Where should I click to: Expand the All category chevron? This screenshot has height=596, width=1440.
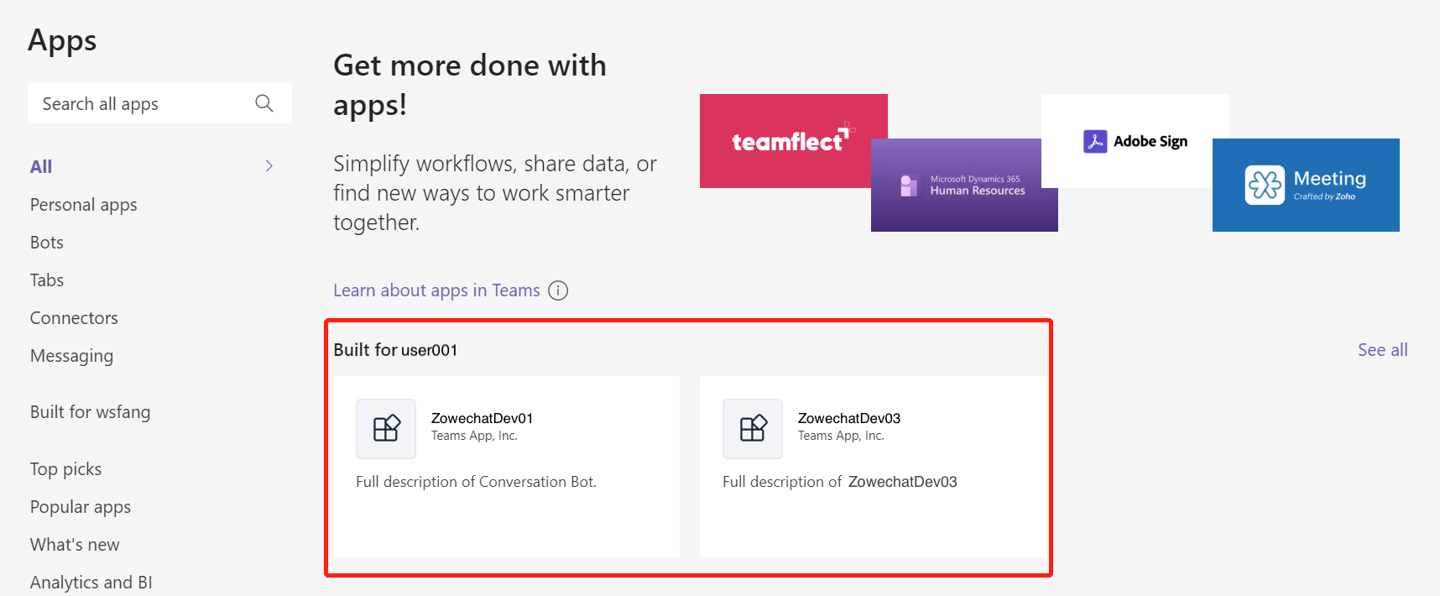[269, 166]
